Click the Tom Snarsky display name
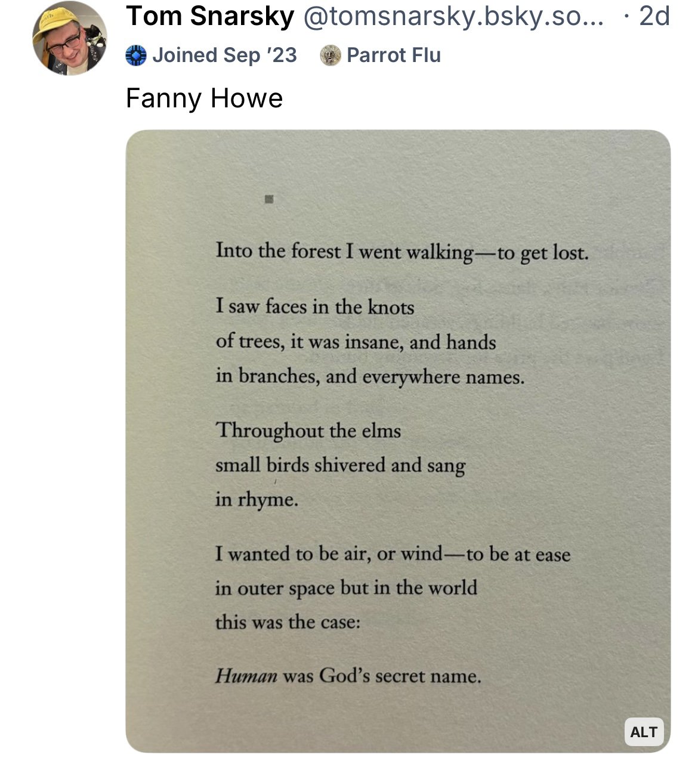 (x=210, y=17)
